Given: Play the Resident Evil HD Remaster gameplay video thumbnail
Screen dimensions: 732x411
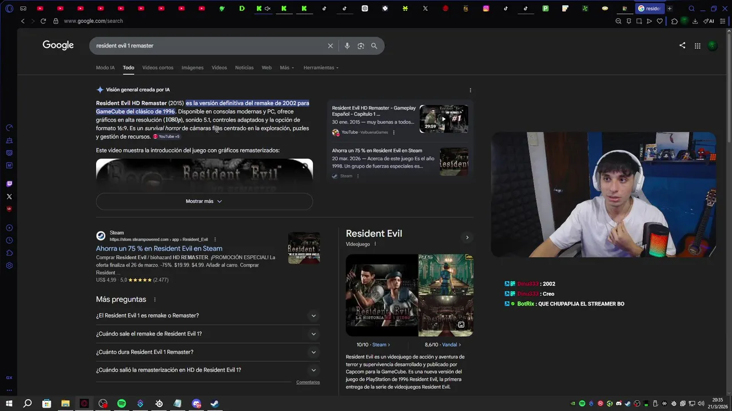Looking at the screenshot, I should point(444,119).
